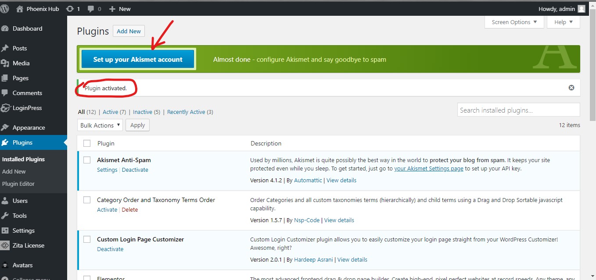Click Set up your Akismet account button
Image resolution: width=596 pixels, height=280 pixels.
coord(138,59)
